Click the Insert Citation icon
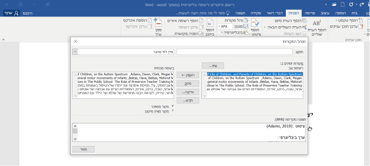Viewport: 370px width, 166px height. [x=255, y=23]
